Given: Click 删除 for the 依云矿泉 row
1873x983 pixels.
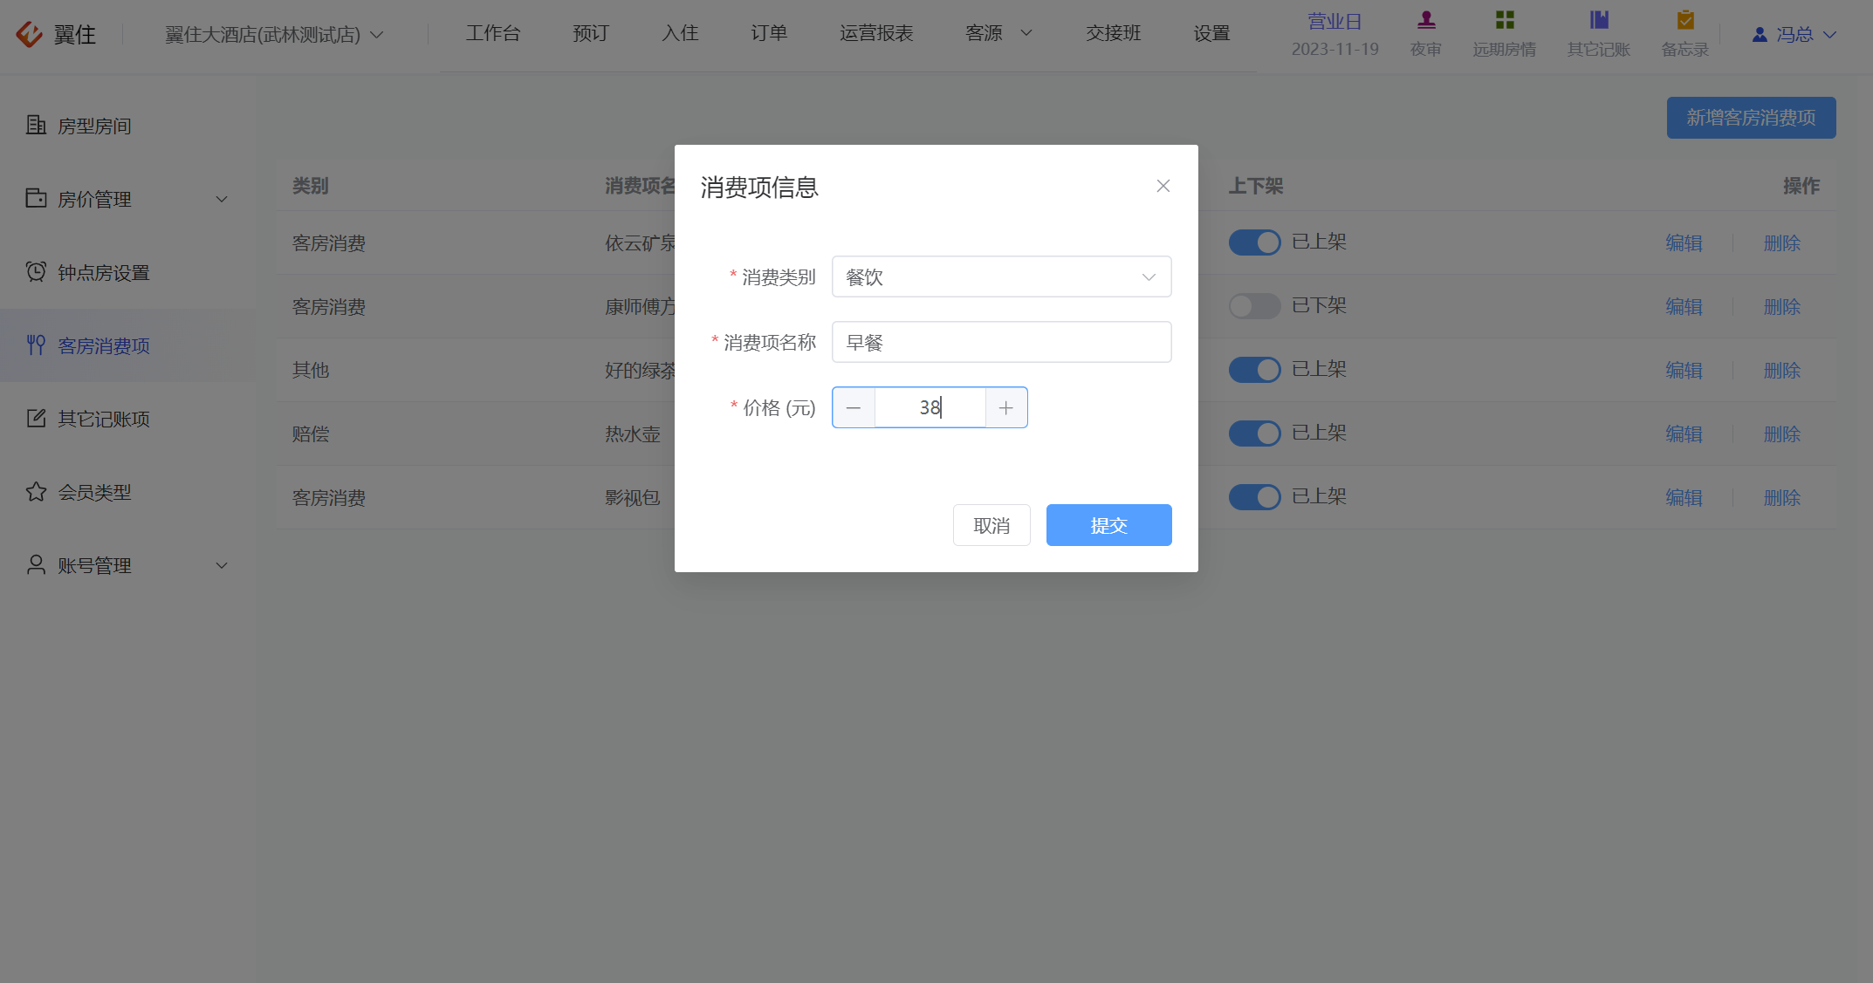Looking at the screenshot, I should click(1781, 242).
